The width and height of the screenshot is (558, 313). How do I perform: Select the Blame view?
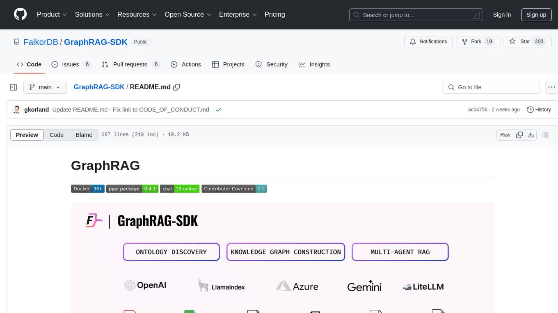point(84,135)
